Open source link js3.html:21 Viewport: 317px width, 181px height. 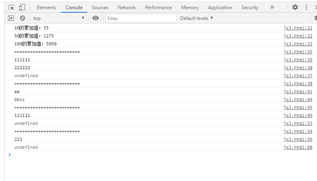tap(298, 28)
